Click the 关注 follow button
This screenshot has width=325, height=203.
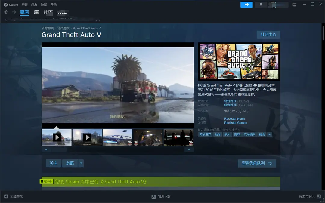[54, 163]
